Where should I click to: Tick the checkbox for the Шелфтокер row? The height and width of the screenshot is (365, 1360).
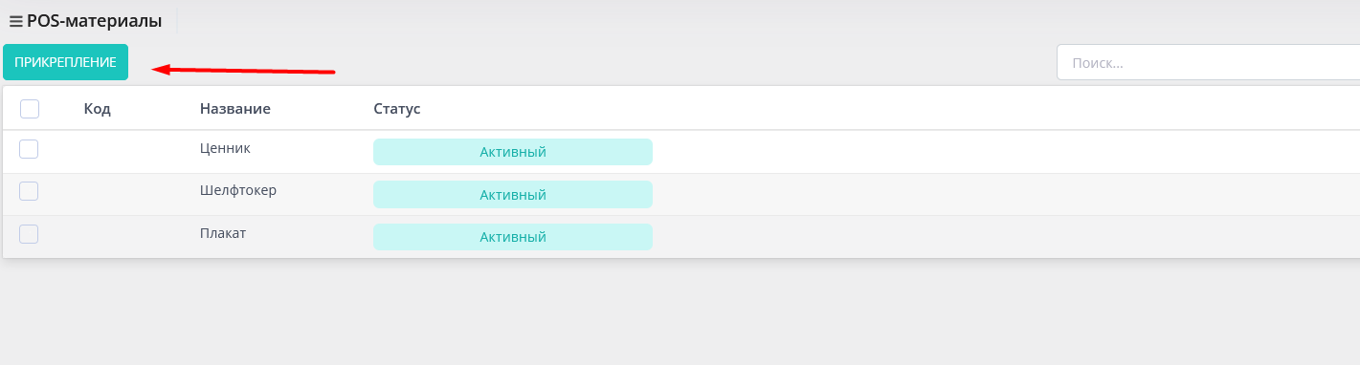coord(29,191)
